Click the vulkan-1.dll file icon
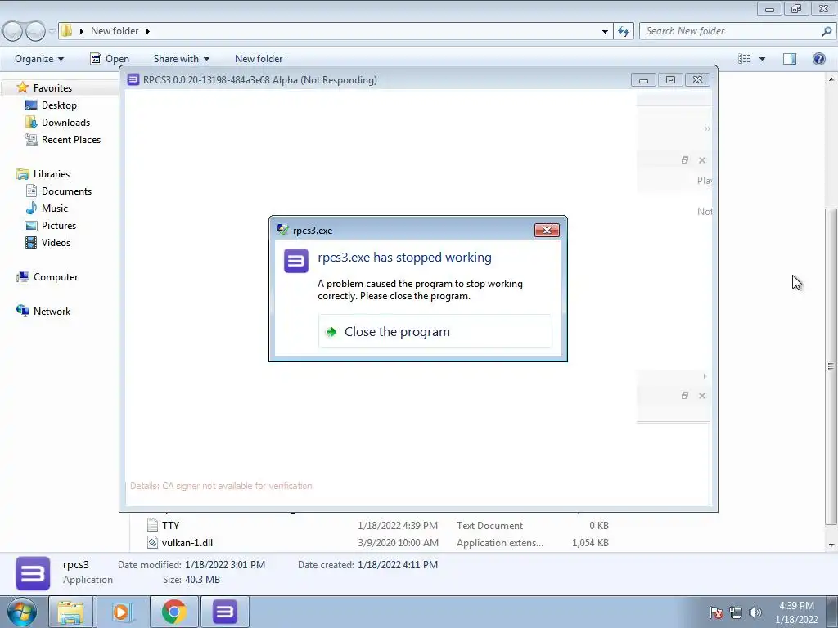This screenshot has height=628, width=838. point(153,543)
